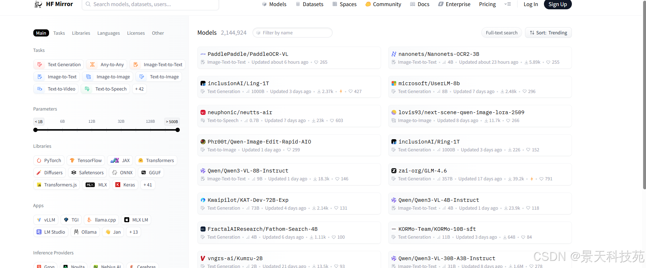Click the left handle of parameters slider
Viewport: 646px width, 268px height.
click(35, 130)
